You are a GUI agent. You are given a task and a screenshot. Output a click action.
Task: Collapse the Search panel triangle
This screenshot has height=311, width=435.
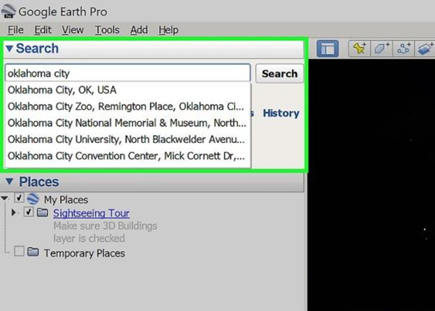coord(9,49)
